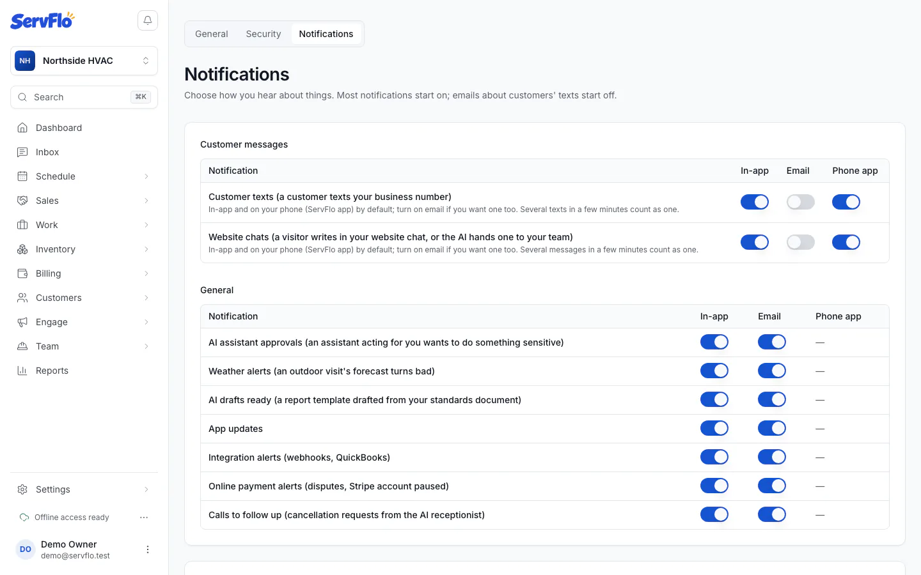Click the Inventory boxes icon

(x=22, y=249)
